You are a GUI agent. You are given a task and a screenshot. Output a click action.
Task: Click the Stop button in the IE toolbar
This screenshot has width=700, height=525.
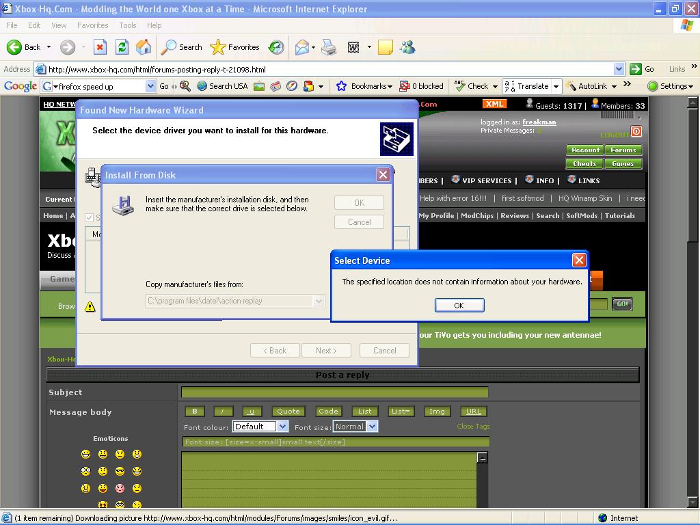[100, 47]
